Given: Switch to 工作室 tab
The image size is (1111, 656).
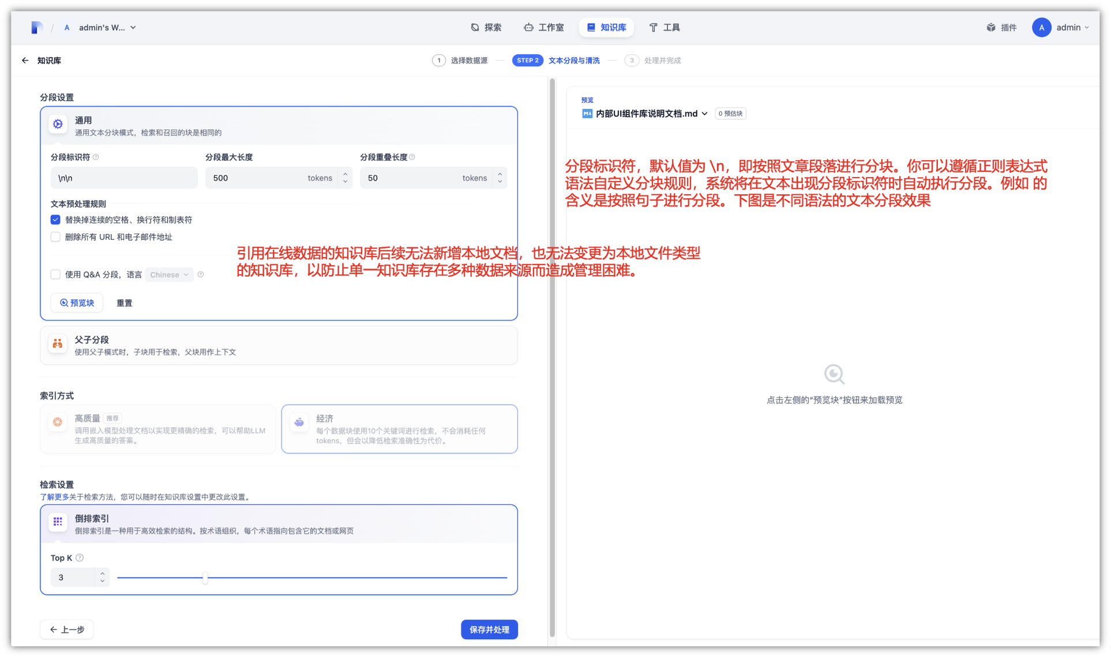Looking at the screenshot, I should [x=544, y=27].
